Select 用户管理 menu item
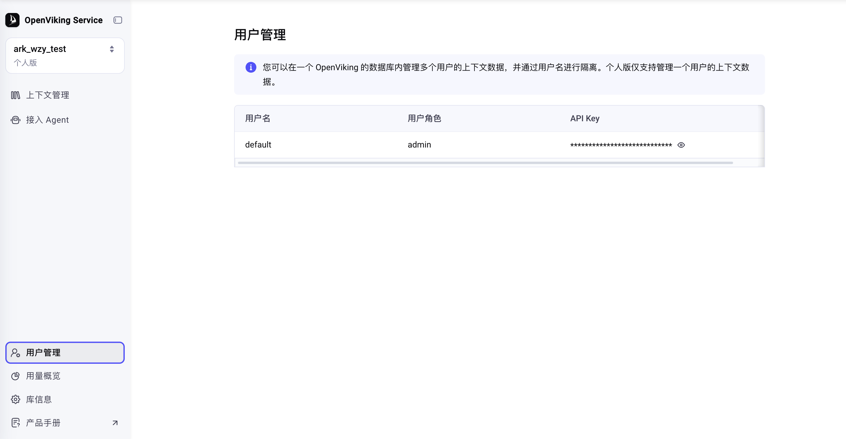The image size is (846, 439). coord(65,353)
